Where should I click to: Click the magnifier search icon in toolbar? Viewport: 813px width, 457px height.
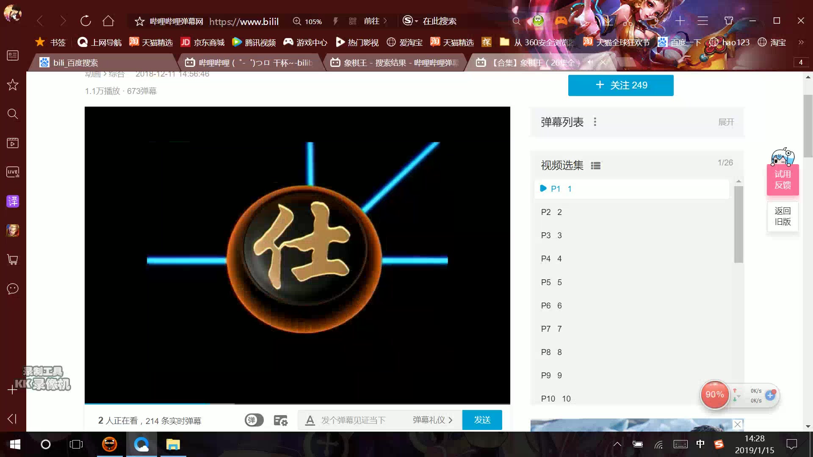(516, 21)
